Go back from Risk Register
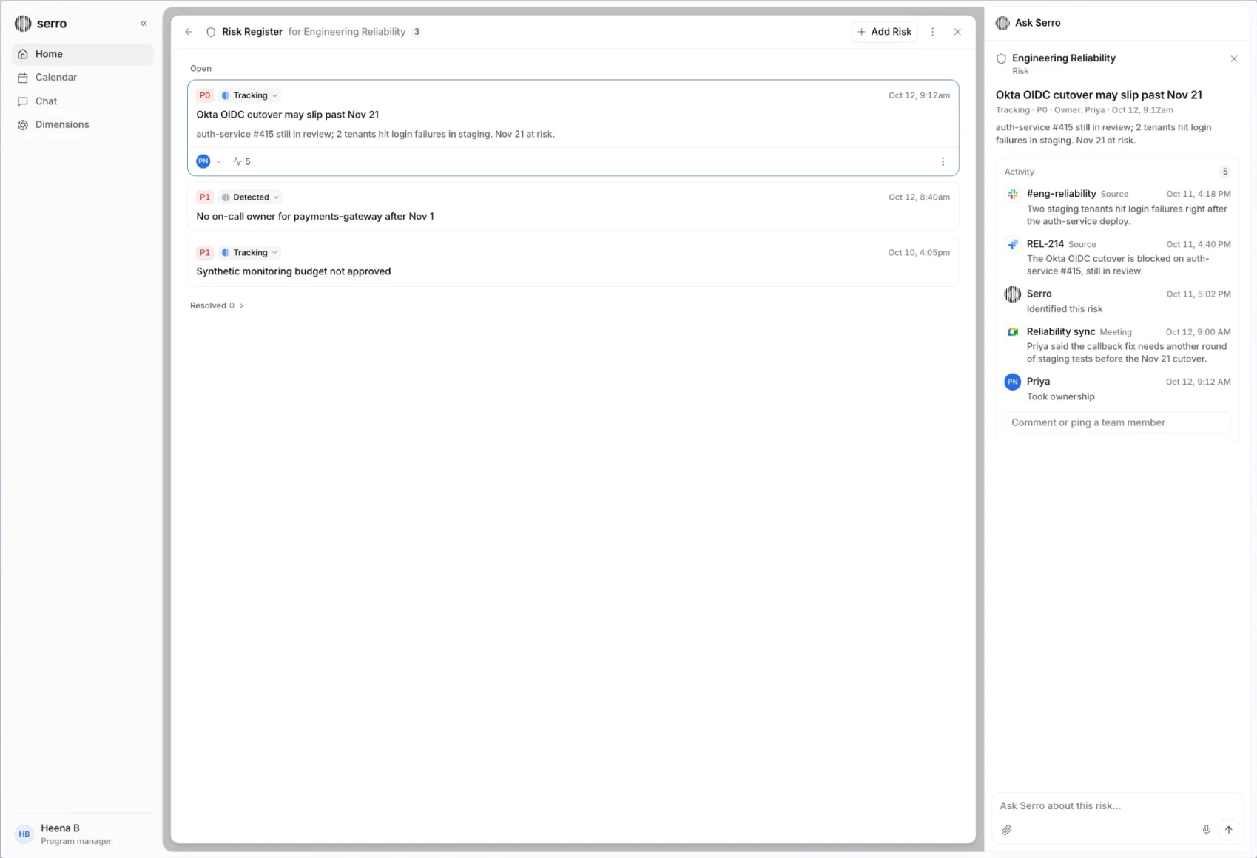The width and height of the screenshot is (1257, 858). point(189,32)
